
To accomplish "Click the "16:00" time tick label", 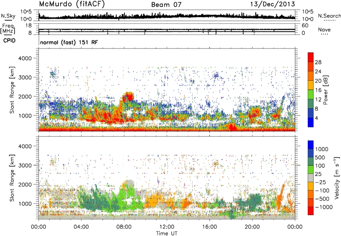I will point(209,227).
